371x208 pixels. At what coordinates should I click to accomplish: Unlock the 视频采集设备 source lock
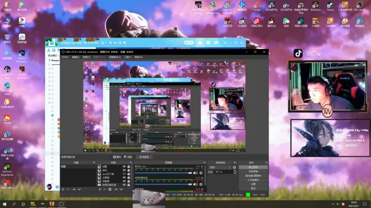pyautogui.click(x=129, y=184)
